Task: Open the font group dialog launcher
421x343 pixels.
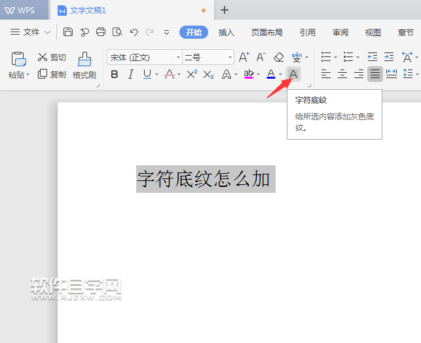Action: pyautogui.click(x=309, y=85)
